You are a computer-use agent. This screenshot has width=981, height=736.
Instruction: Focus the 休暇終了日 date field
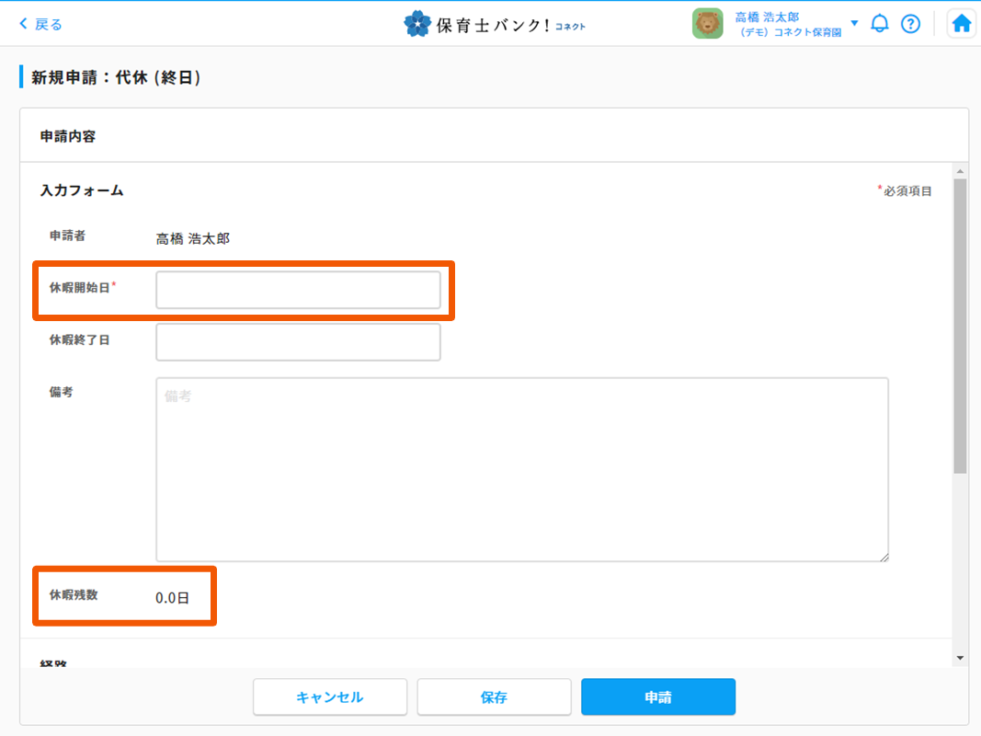(x=298, y=341)
